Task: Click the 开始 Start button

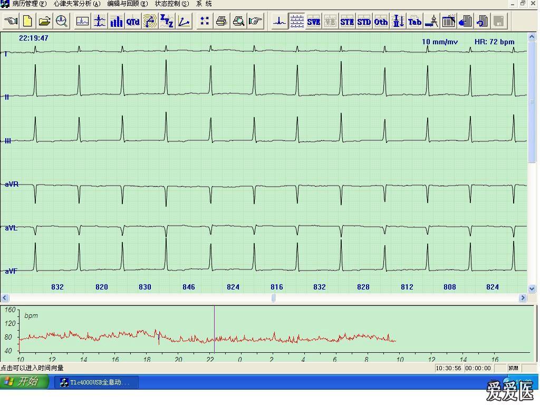Action: 24,382
